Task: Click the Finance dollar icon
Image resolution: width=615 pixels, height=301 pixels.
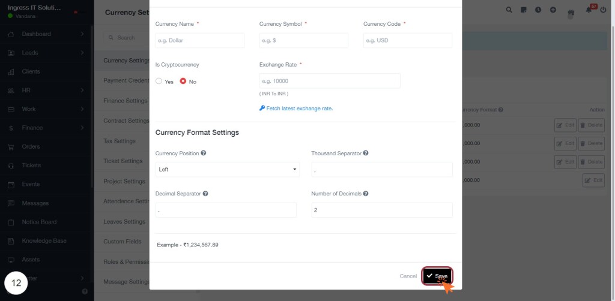Action: pos(11,128)
